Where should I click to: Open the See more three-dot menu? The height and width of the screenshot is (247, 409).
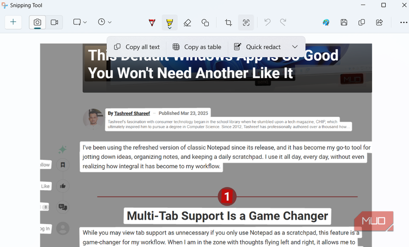pos(404,22)
